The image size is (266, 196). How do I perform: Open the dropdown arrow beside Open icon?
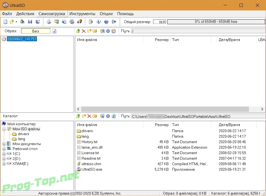tap(16, 22)
